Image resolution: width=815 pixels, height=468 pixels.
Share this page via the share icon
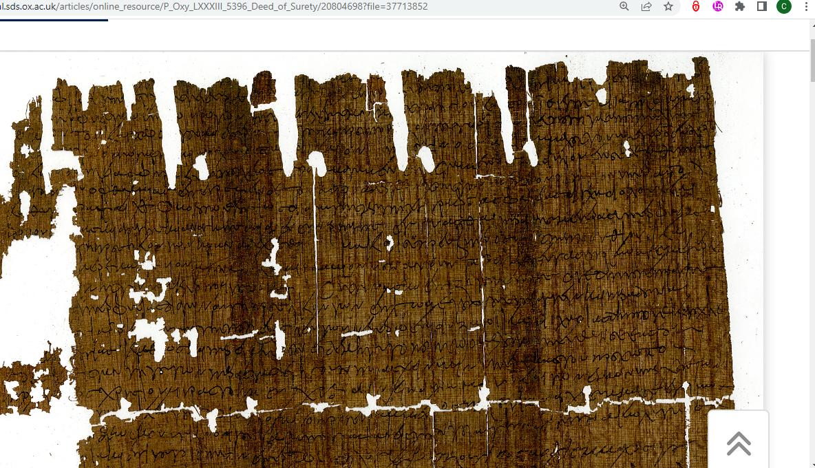646,6
